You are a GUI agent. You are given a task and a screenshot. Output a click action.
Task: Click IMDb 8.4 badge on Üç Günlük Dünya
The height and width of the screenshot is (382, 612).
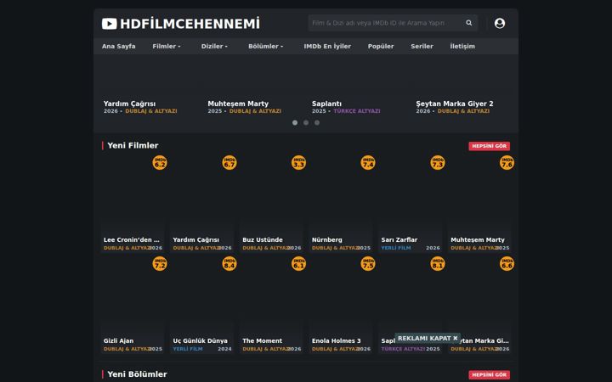click(229, 263)
